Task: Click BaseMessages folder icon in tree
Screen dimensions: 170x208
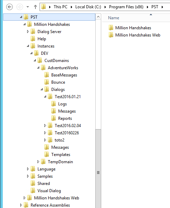Action: (x=47, y=75)
